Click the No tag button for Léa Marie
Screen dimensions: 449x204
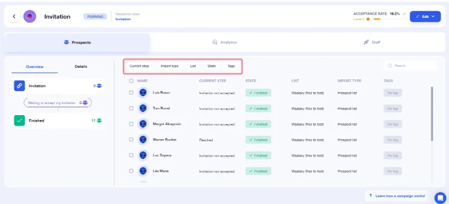[x=392, y=171]
